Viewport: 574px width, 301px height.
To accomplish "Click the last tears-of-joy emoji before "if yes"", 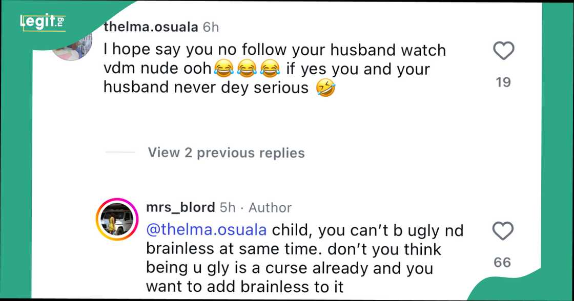I will coord(271,69).
